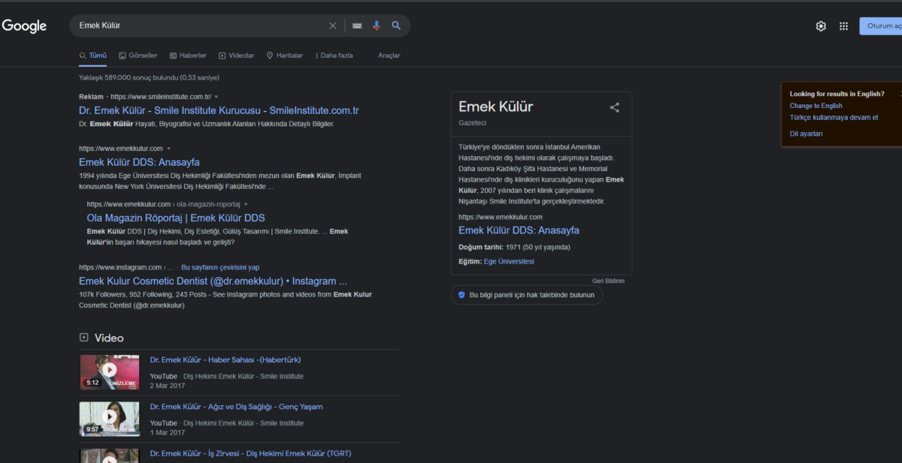Play the Ağız ve Diş Sağlığı video thumbnail
Image resolution: width=902 pixels, height=463 pixels.
click(110, 419)
